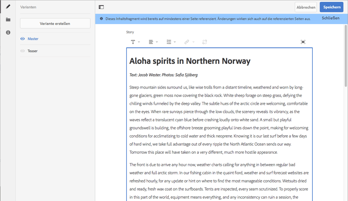Image resolution: width=348 pixels, height=201 pixels.
Task: Click the insert hyperlink icon
Action: (x=187, y=42)
